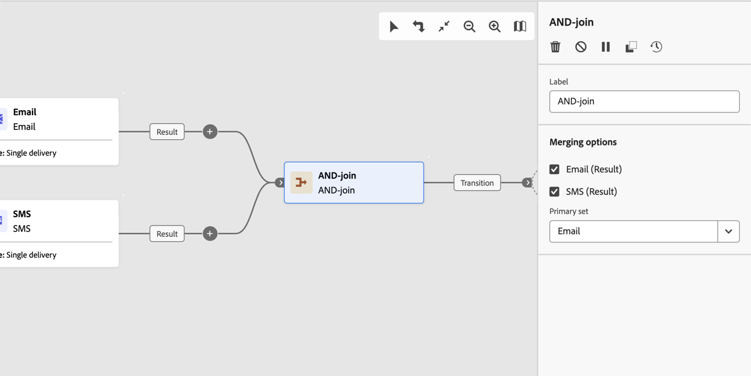Uncheck the Email (Result) merging option

coord(554,169)
